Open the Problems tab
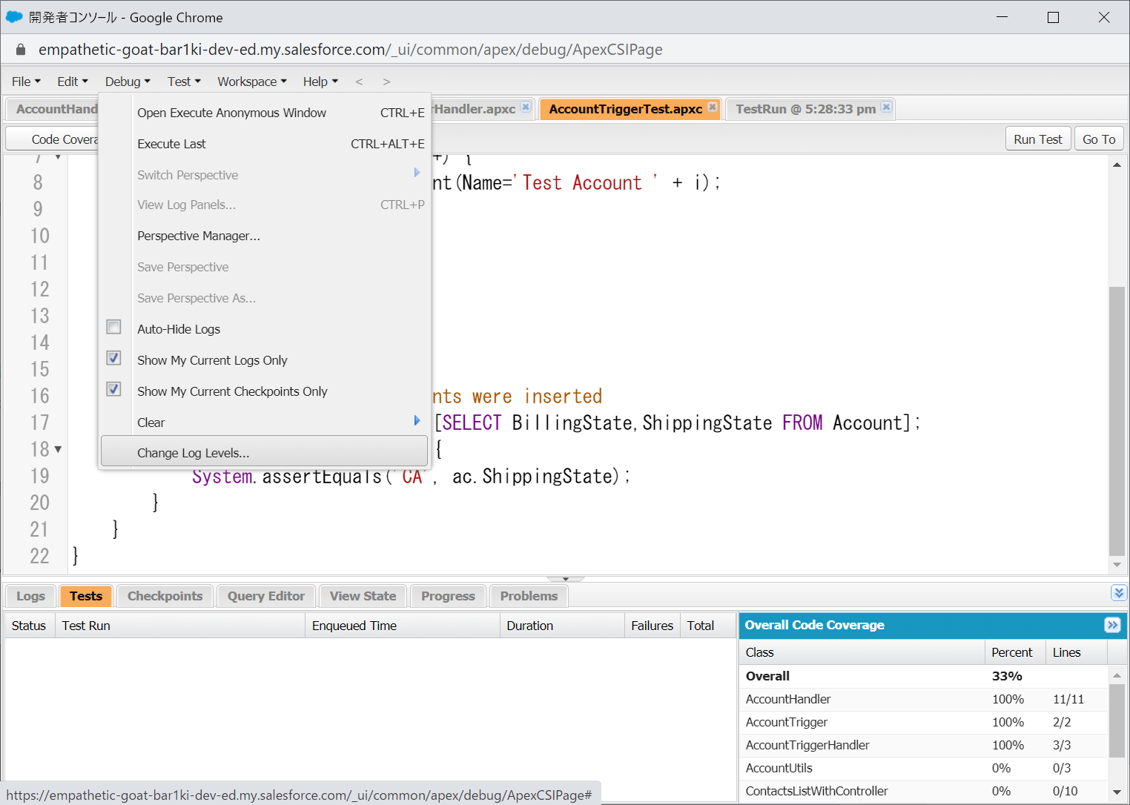Viewport: 1130px width, 805px height. (x=529, y=596)
